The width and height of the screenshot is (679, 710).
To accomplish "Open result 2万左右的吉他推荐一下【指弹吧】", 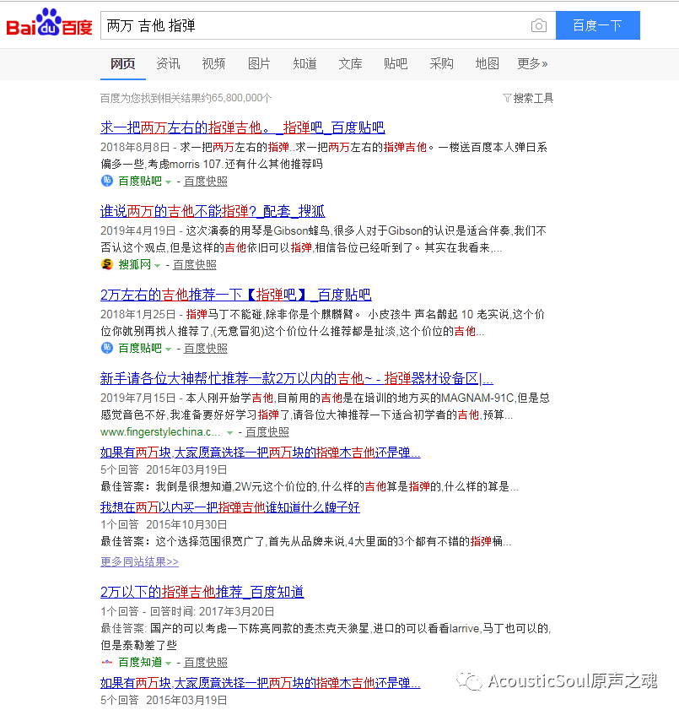I will click(235, 295).
